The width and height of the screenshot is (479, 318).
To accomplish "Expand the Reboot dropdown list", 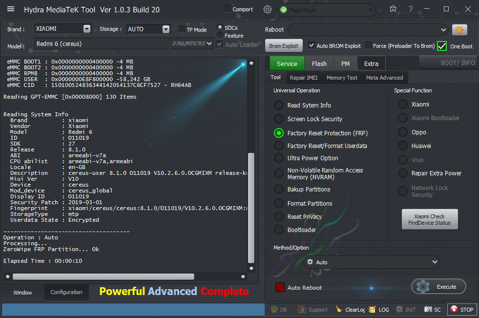I will pyautogui.click(x=442, y=30).
